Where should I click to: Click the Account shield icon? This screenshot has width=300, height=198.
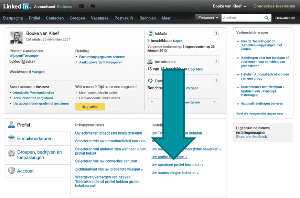(11, 170)
